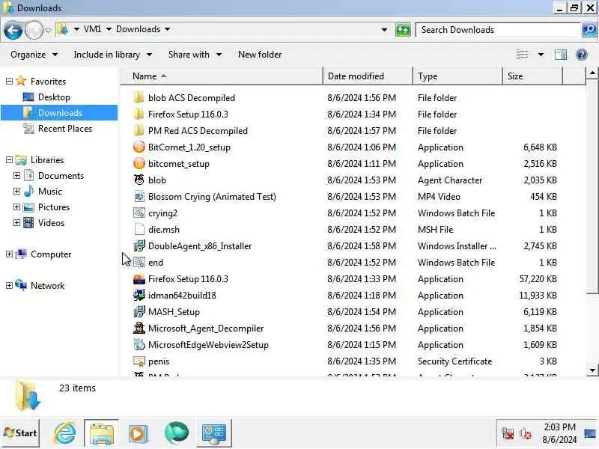
Task: Select BitComet_1.20_setup application icon
Action: pos(139,147)
